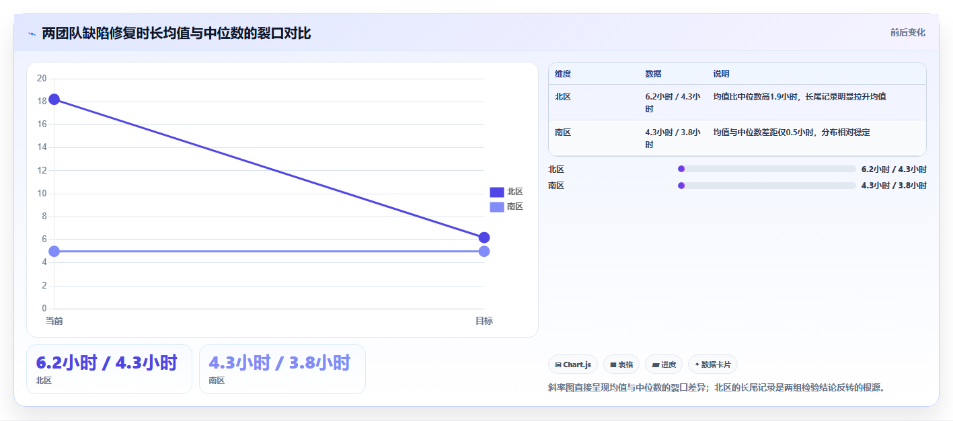The image size is (953, 421).
Task: Click the 维度 column header
Action: tap(563, 74)
